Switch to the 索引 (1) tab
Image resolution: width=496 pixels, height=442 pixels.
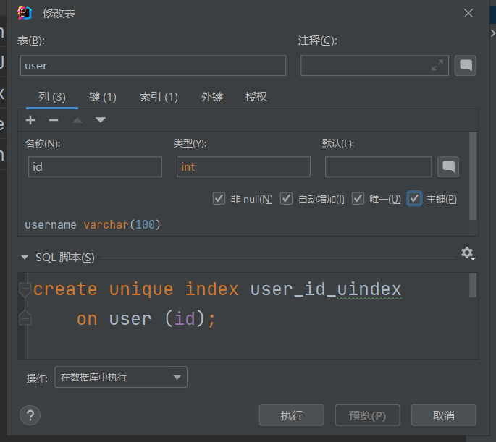pos(159,97)
